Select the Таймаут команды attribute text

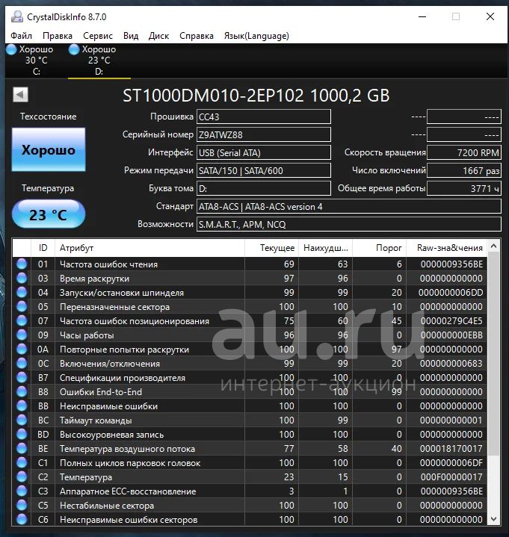coord(96,420)
